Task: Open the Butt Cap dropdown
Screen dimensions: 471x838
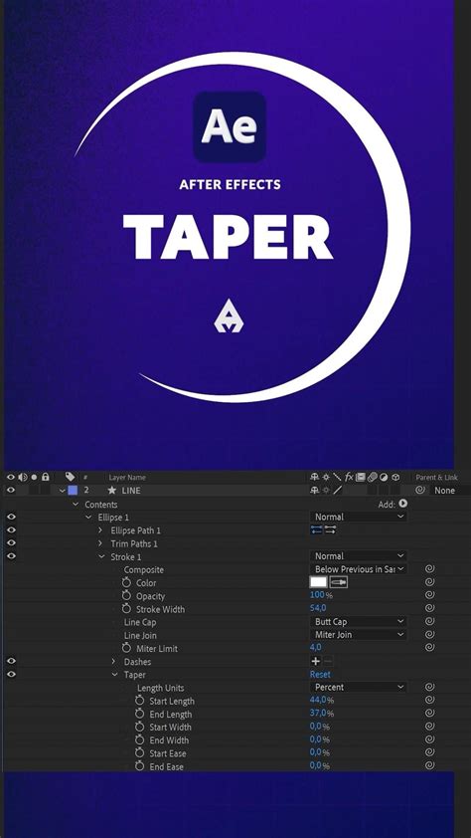Action: (x=358, y=622)
